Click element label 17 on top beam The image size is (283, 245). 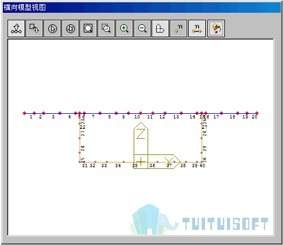[x=216, y=117]
